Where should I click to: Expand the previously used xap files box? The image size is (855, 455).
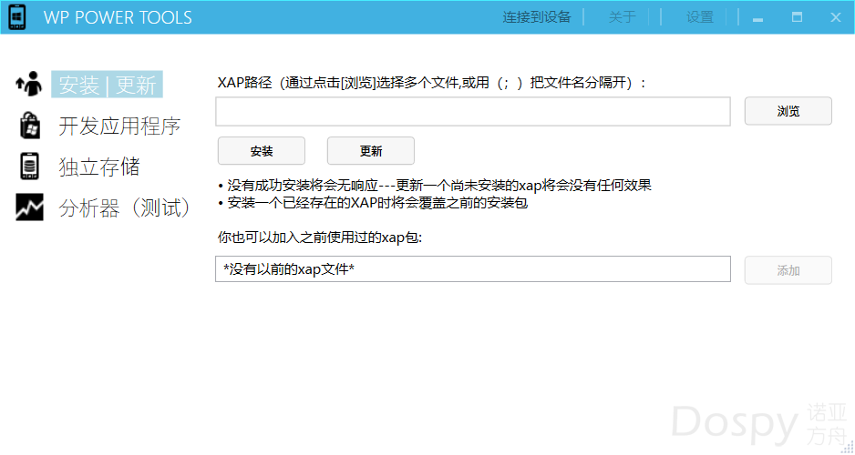point(472,269)
